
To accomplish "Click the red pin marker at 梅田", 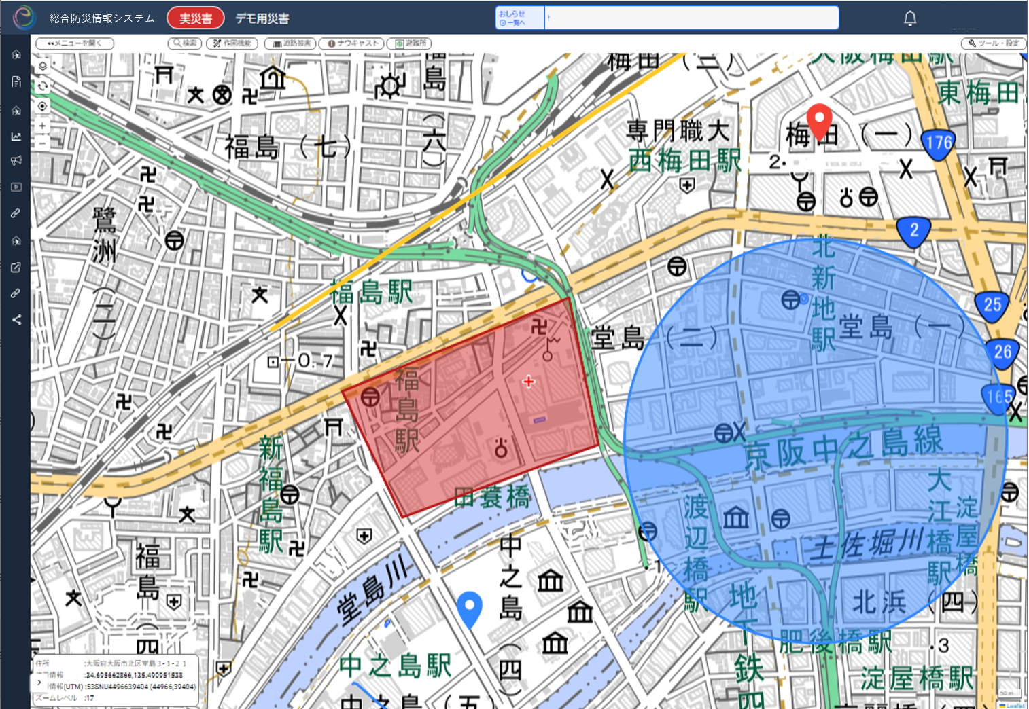I will 820,121.
